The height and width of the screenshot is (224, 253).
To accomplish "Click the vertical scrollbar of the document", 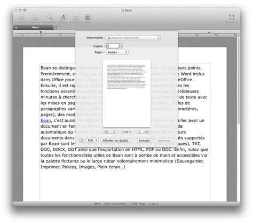I will [239, 80].
